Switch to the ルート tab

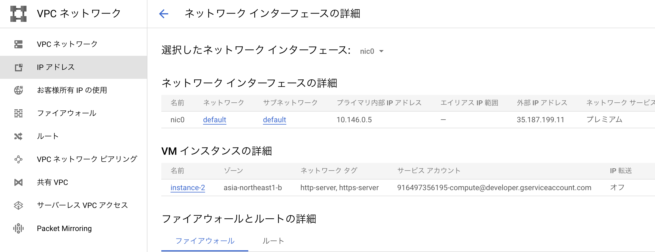tap(273, 241)
